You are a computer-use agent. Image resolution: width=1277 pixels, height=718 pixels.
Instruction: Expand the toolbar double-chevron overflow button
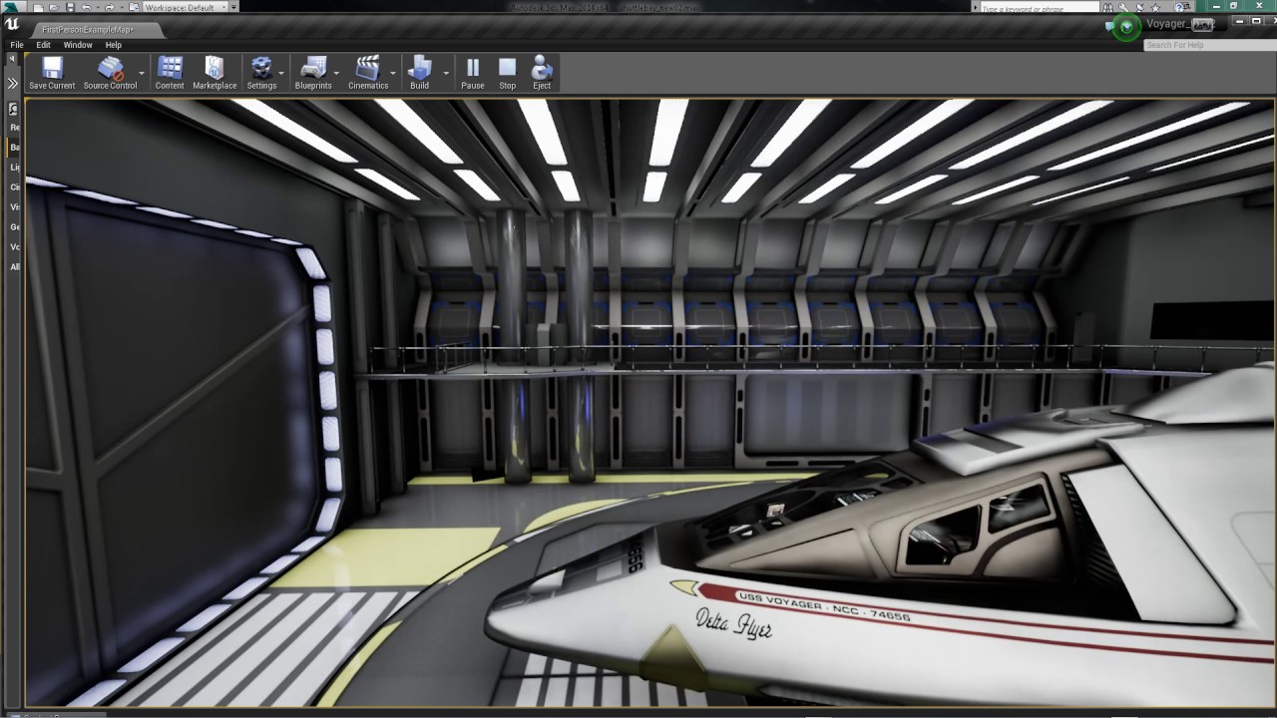click(13, 84)
